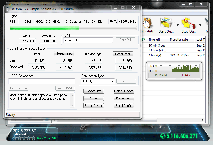Click the Uplink QoS value 5760.000
Screen dimensions: 213x145
pos(27,41)
